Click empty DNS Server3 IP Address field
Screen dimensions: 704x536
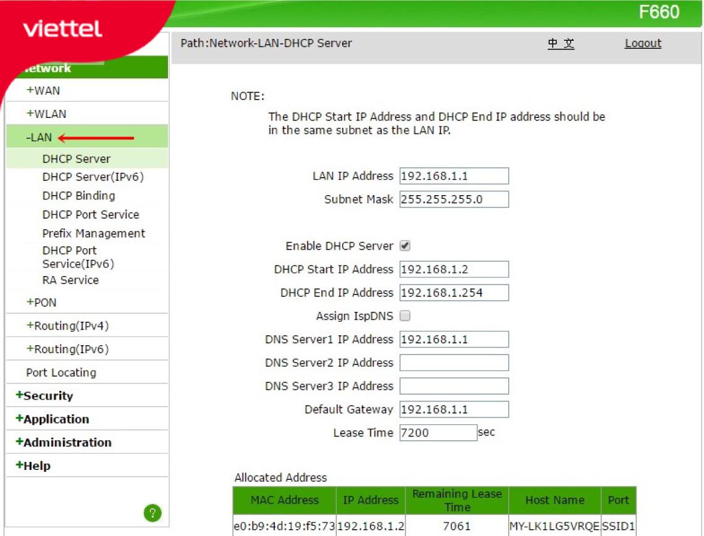click(x=454, y=385)
